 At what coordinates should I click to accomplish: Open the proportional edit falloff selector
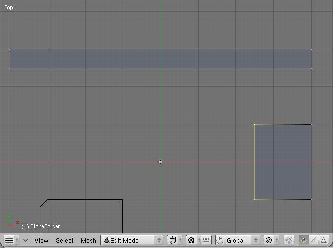(x=271, y=240)
